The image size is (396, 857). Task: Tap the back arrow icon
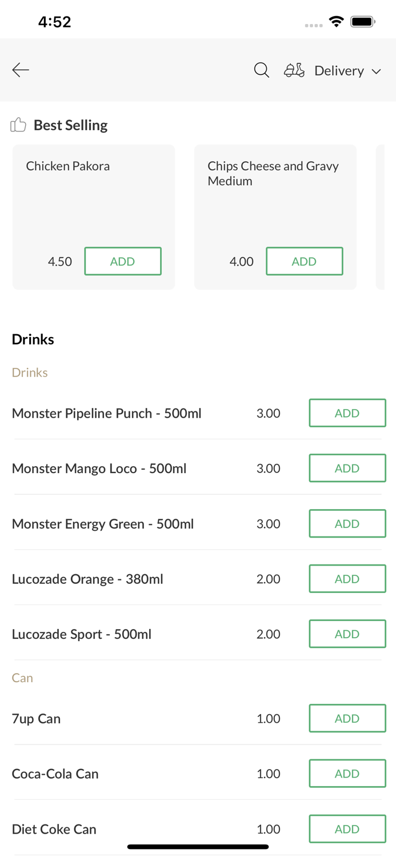coord(21,70)
